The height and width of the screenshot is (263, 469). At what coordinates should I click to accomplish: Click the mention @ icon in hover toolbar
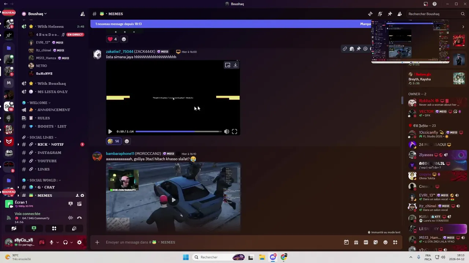tap(365, 49)
